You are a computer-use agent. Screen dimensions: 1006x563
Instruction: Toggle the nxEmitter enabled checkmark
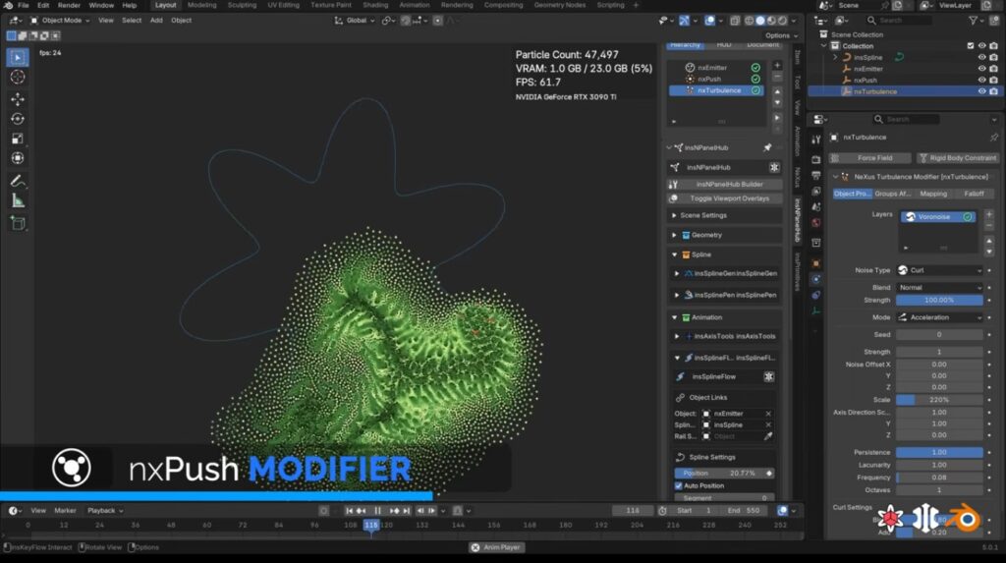click(755, 68)
